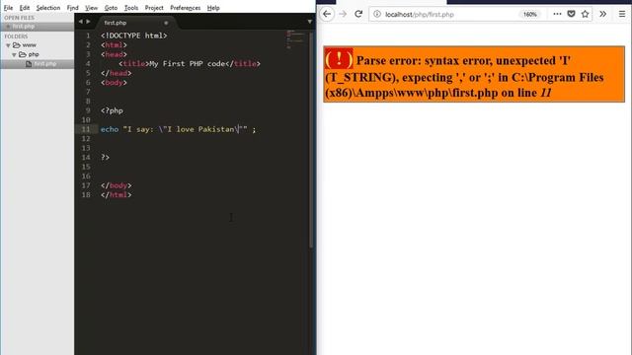Click the <!DOCTYPE html> line
Viewport: 632px width, 355px height.
pyautogui.click(x=134, y=35)
